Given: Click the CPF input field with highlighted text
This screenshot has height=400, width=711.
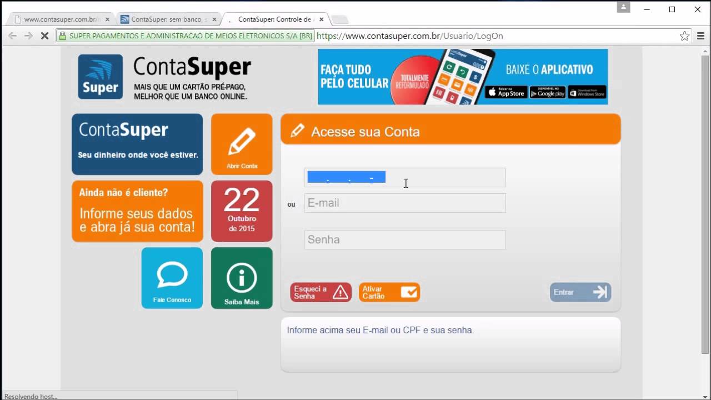Looking at the screenshot, I should pyautogui.click(x=405, y=178).
